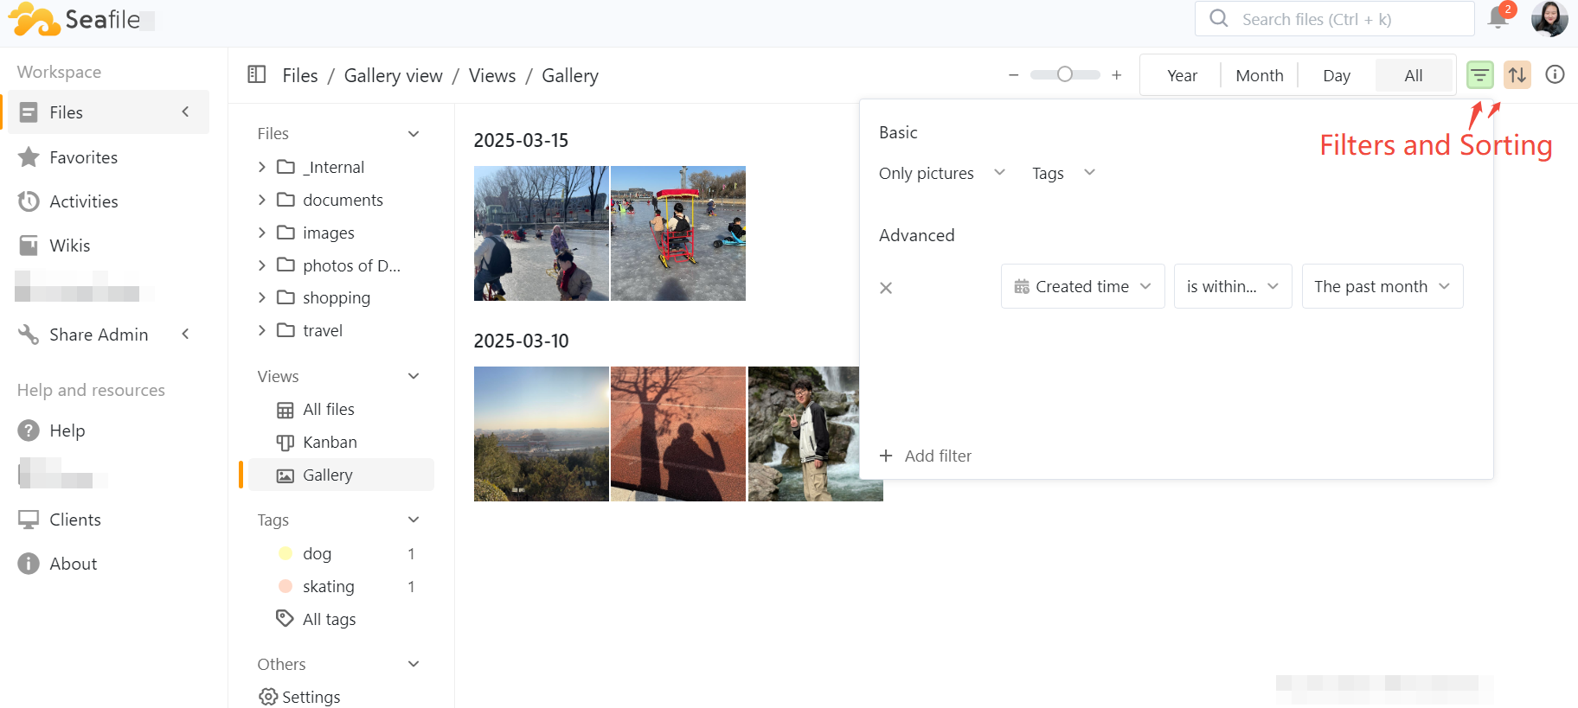Open the filters icon in toolbar
The height and width of the screenshot is (708, 1578).
click(1479, 75)
